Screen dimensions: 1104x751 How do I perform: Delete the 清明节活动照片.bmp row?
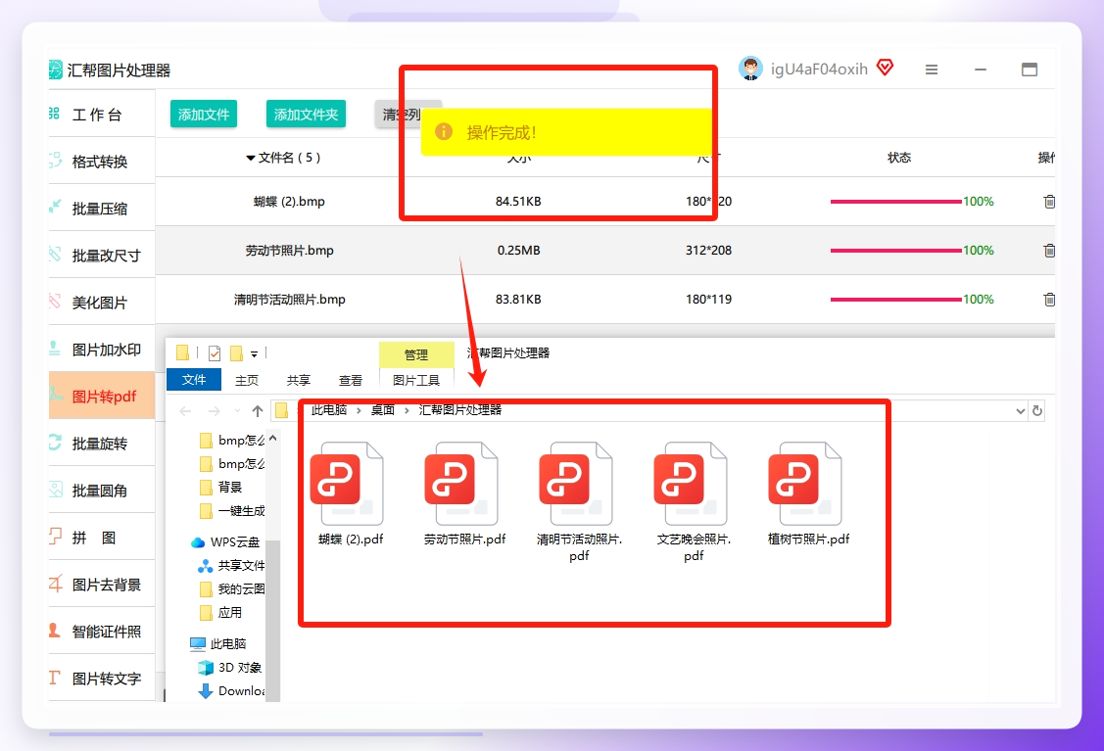(x=1049, y=300)
